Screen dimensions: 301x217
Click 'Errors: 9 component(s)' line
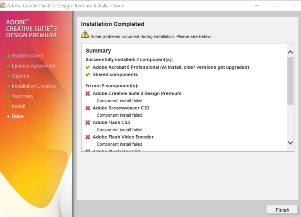[112, 86]
